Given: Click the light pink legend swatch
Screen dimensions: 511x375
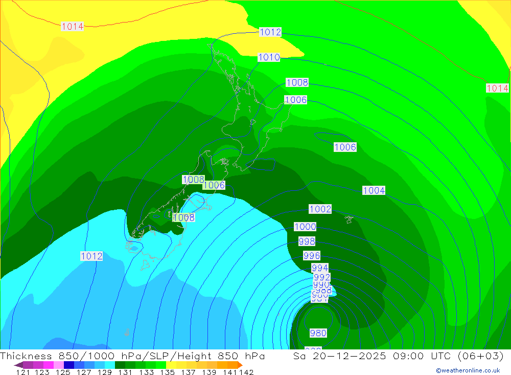Looking at the screenshot, I should [x=59, y=365].
